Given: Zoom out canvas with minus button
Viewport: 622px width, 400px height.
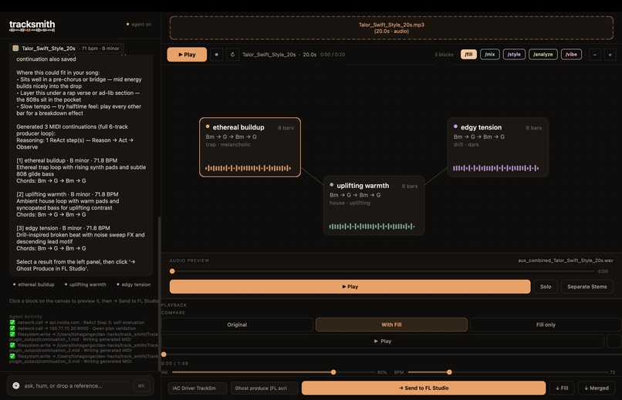Looking at the screenshot, I should tap(595, 55).
